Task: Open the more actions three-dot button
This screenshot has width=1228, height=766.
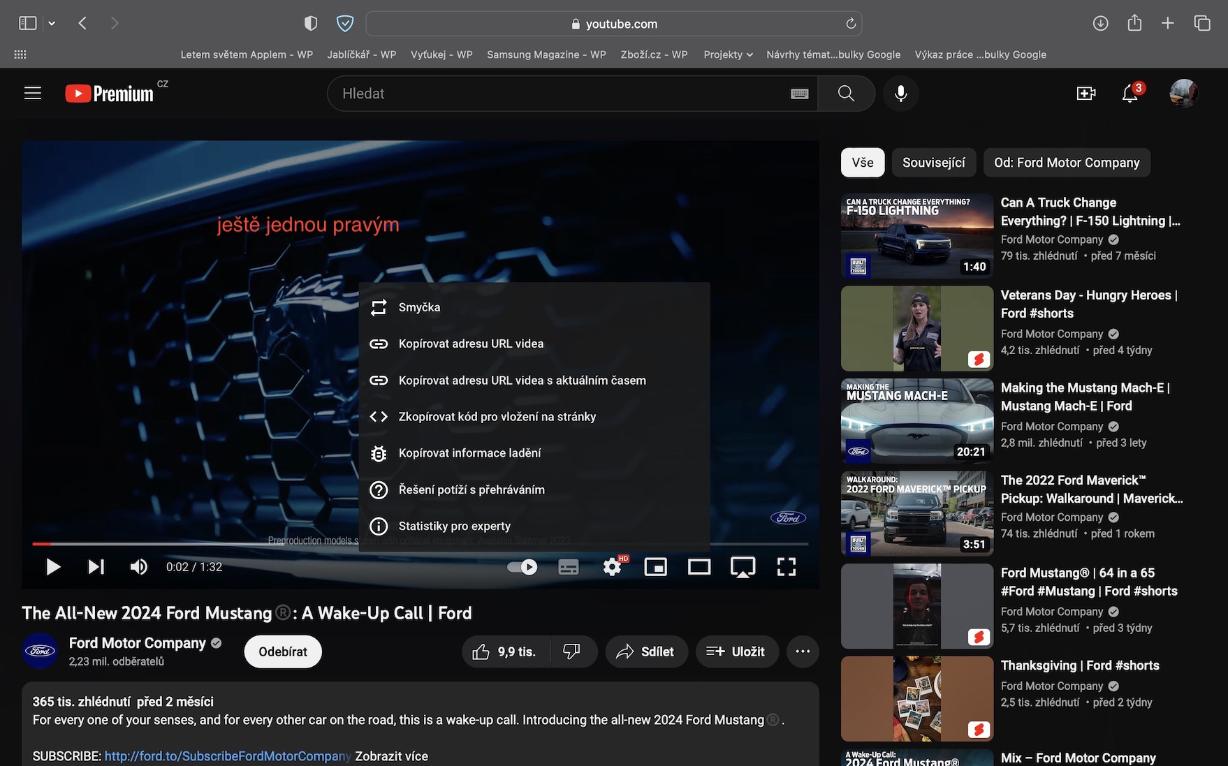Action: pos(803,651)
